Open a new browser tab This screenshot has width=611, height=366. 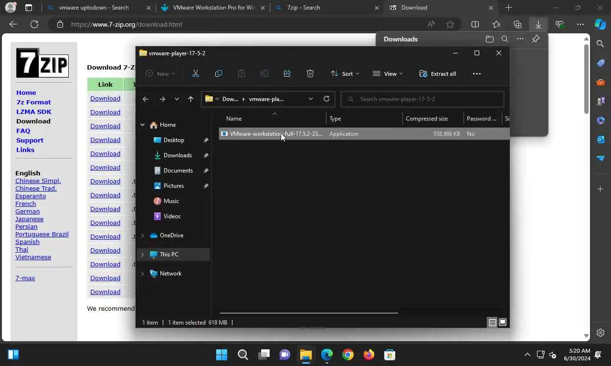click(508, 8)
